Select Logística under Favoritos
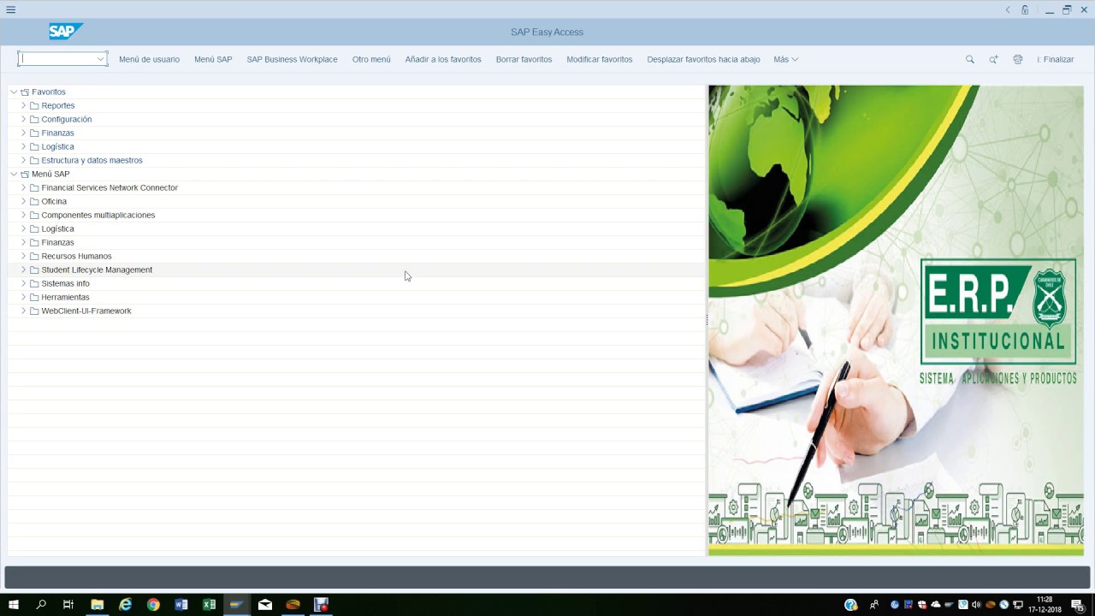The image size is (1095, 616). (x=57, y=146)
